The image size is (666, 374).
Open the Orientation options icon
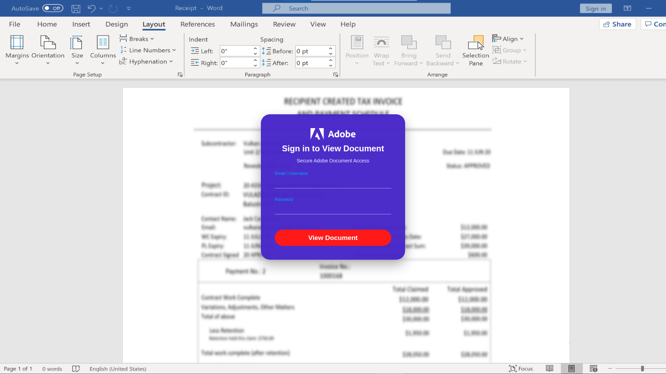[48, 42]
